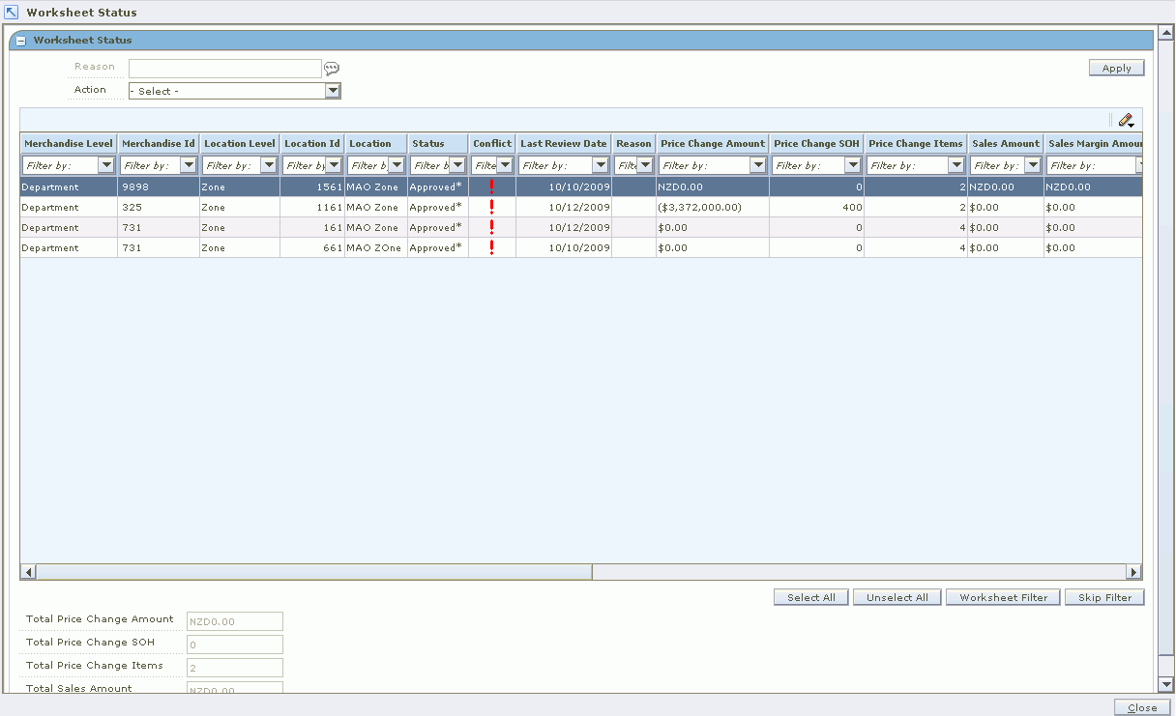Click the horizontal scrollbar left arrow
This screenshot has height=716, width=1176.
coord(28,572)
